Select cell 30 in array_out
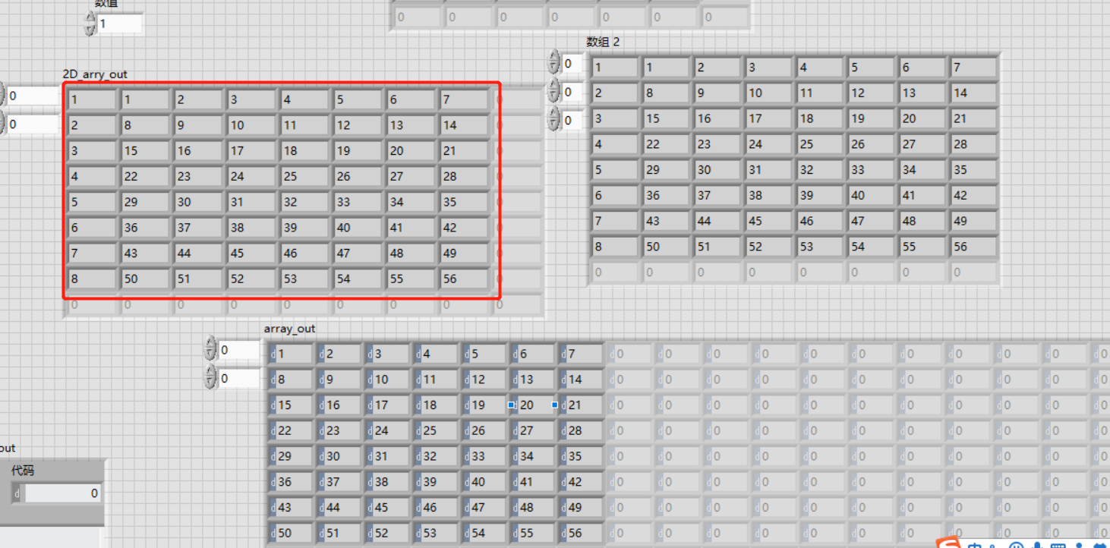The height and width of the screenshot is (548, 1110). point(339,456)
